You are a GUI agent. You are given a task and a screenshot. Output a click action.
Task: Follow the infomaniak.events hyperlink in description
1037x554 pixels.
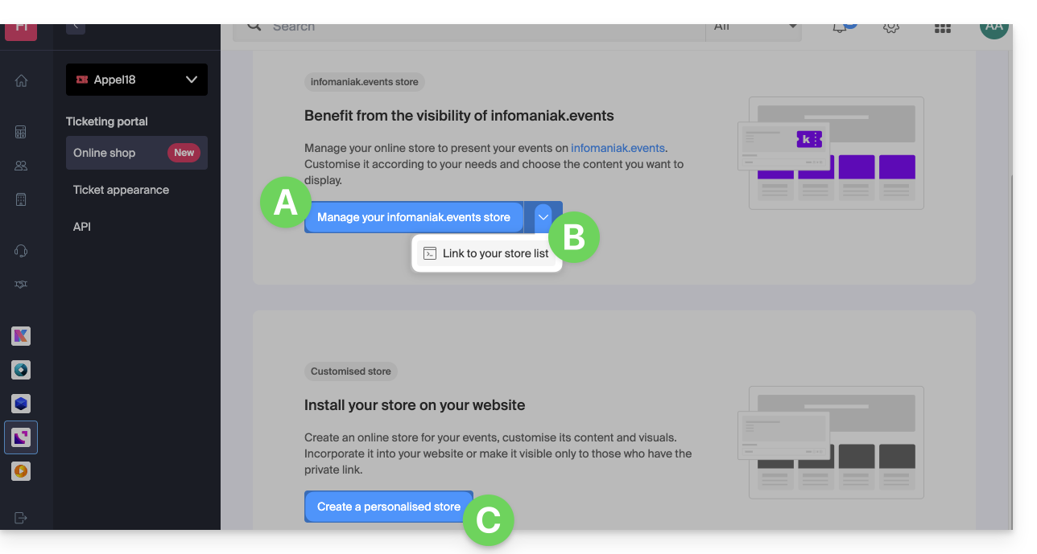pos(618,148)
